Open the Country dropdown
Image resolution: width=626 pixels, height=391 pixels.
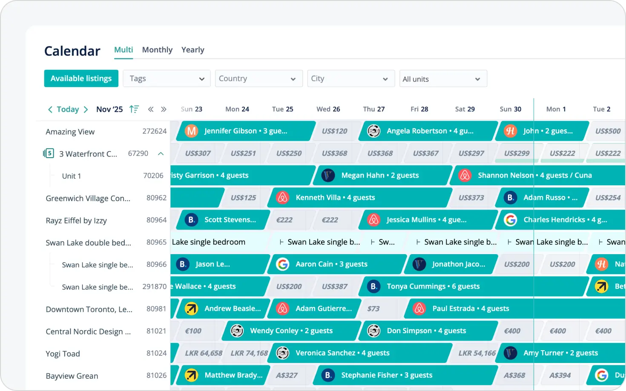pos(258,79)
